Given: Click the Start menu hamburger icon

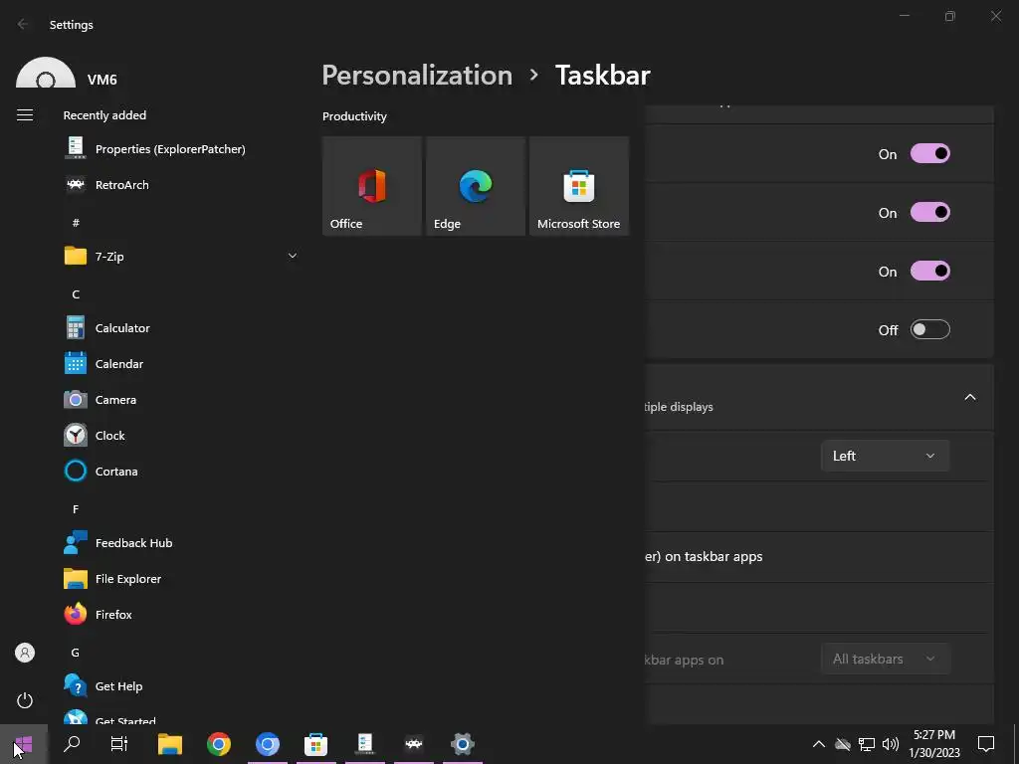Looking at the screenshot, I should coord(25,115).
